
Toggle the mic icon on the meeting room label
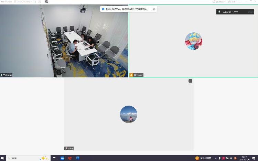(2, 75)
